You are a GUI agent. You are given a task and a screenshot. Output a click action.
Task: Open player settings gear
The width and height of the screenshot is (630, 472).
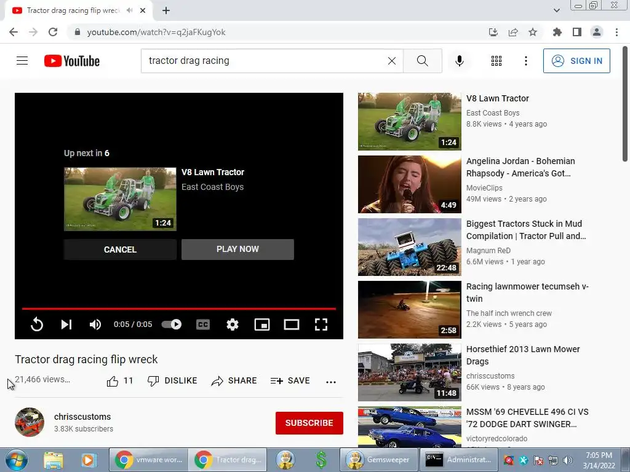tap(232, 324)
